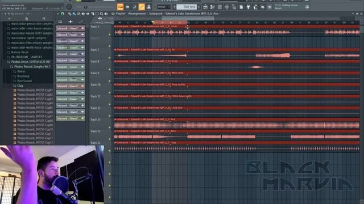Click the stepper right of 'Sine test'
Viewport: 364px width, 204px height.
coord(199,7)
